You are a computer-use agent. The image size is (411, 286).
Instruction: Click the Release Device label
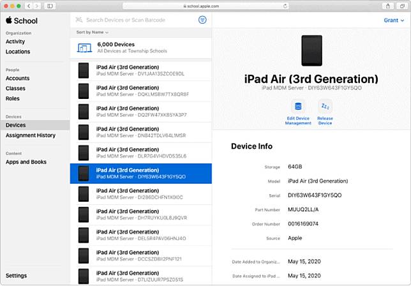click(325, 121)
